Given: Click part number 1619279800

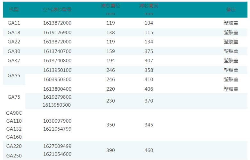Looking at the screenshot, I should point(57,97).
